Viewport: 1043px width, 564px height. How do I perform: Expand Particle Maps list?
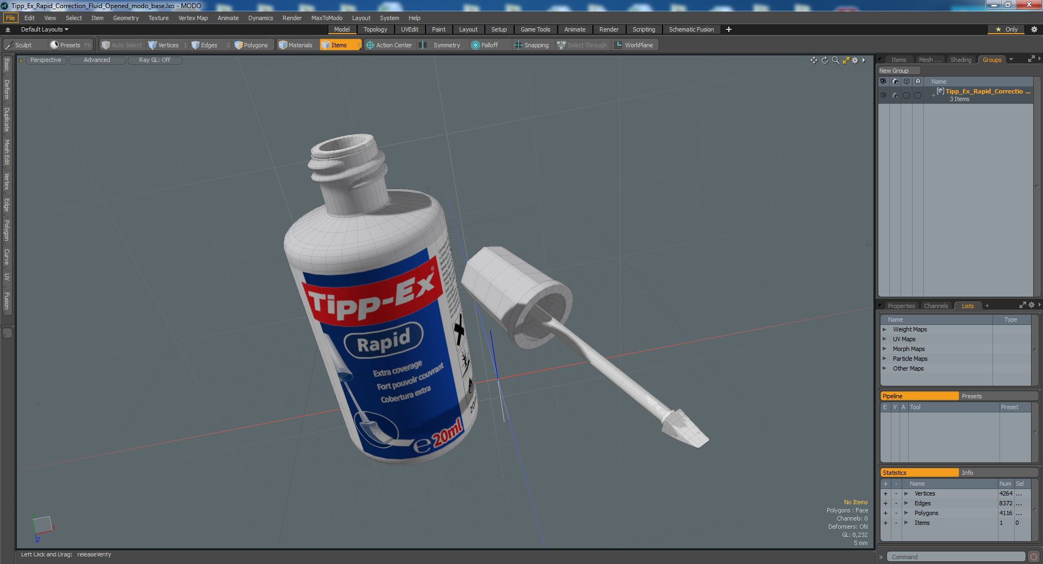(x=885, y=359)
